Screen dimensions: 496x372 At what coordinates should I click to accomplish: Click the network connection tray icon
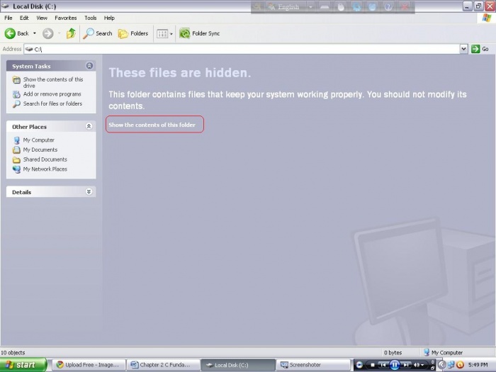click(451, 365)
